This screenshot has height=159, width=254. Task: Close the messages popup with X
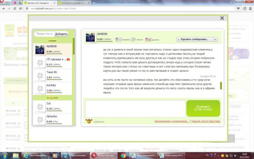[222, 18]
